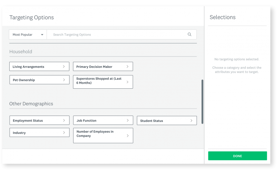Screen dimensions: 277x170
Task: Open Living Arrangements category
Action: [x=39, y=66]
